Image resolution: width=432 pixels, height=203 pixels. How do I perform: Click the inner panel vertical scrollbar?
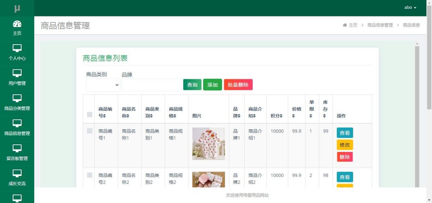click(x=417, y=117)
